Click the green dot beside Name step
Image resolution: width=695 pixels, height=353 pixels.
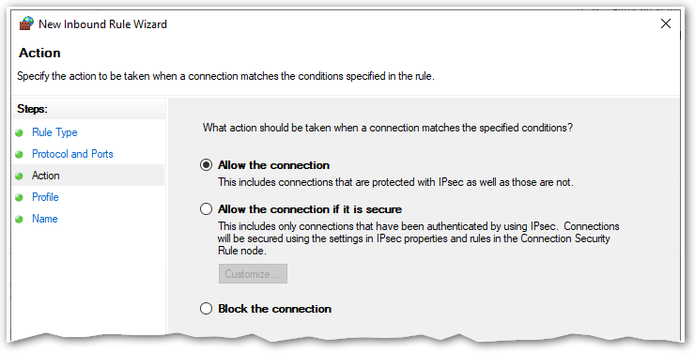[x=19, y=220]
